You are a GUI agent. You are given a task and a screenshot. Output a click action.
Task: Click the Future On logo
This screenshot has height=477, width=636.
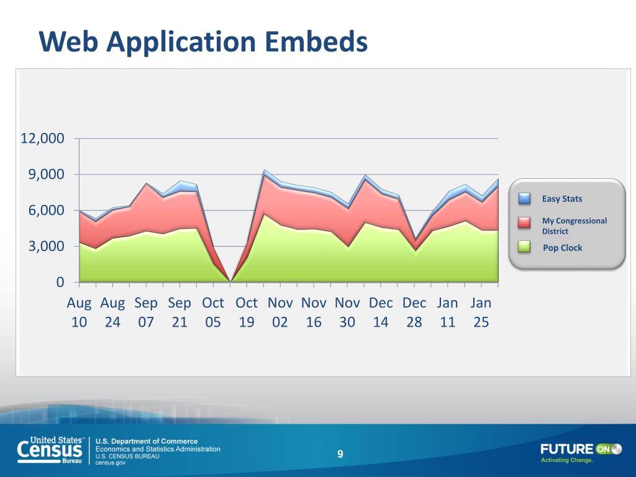[x=581, y=449]
